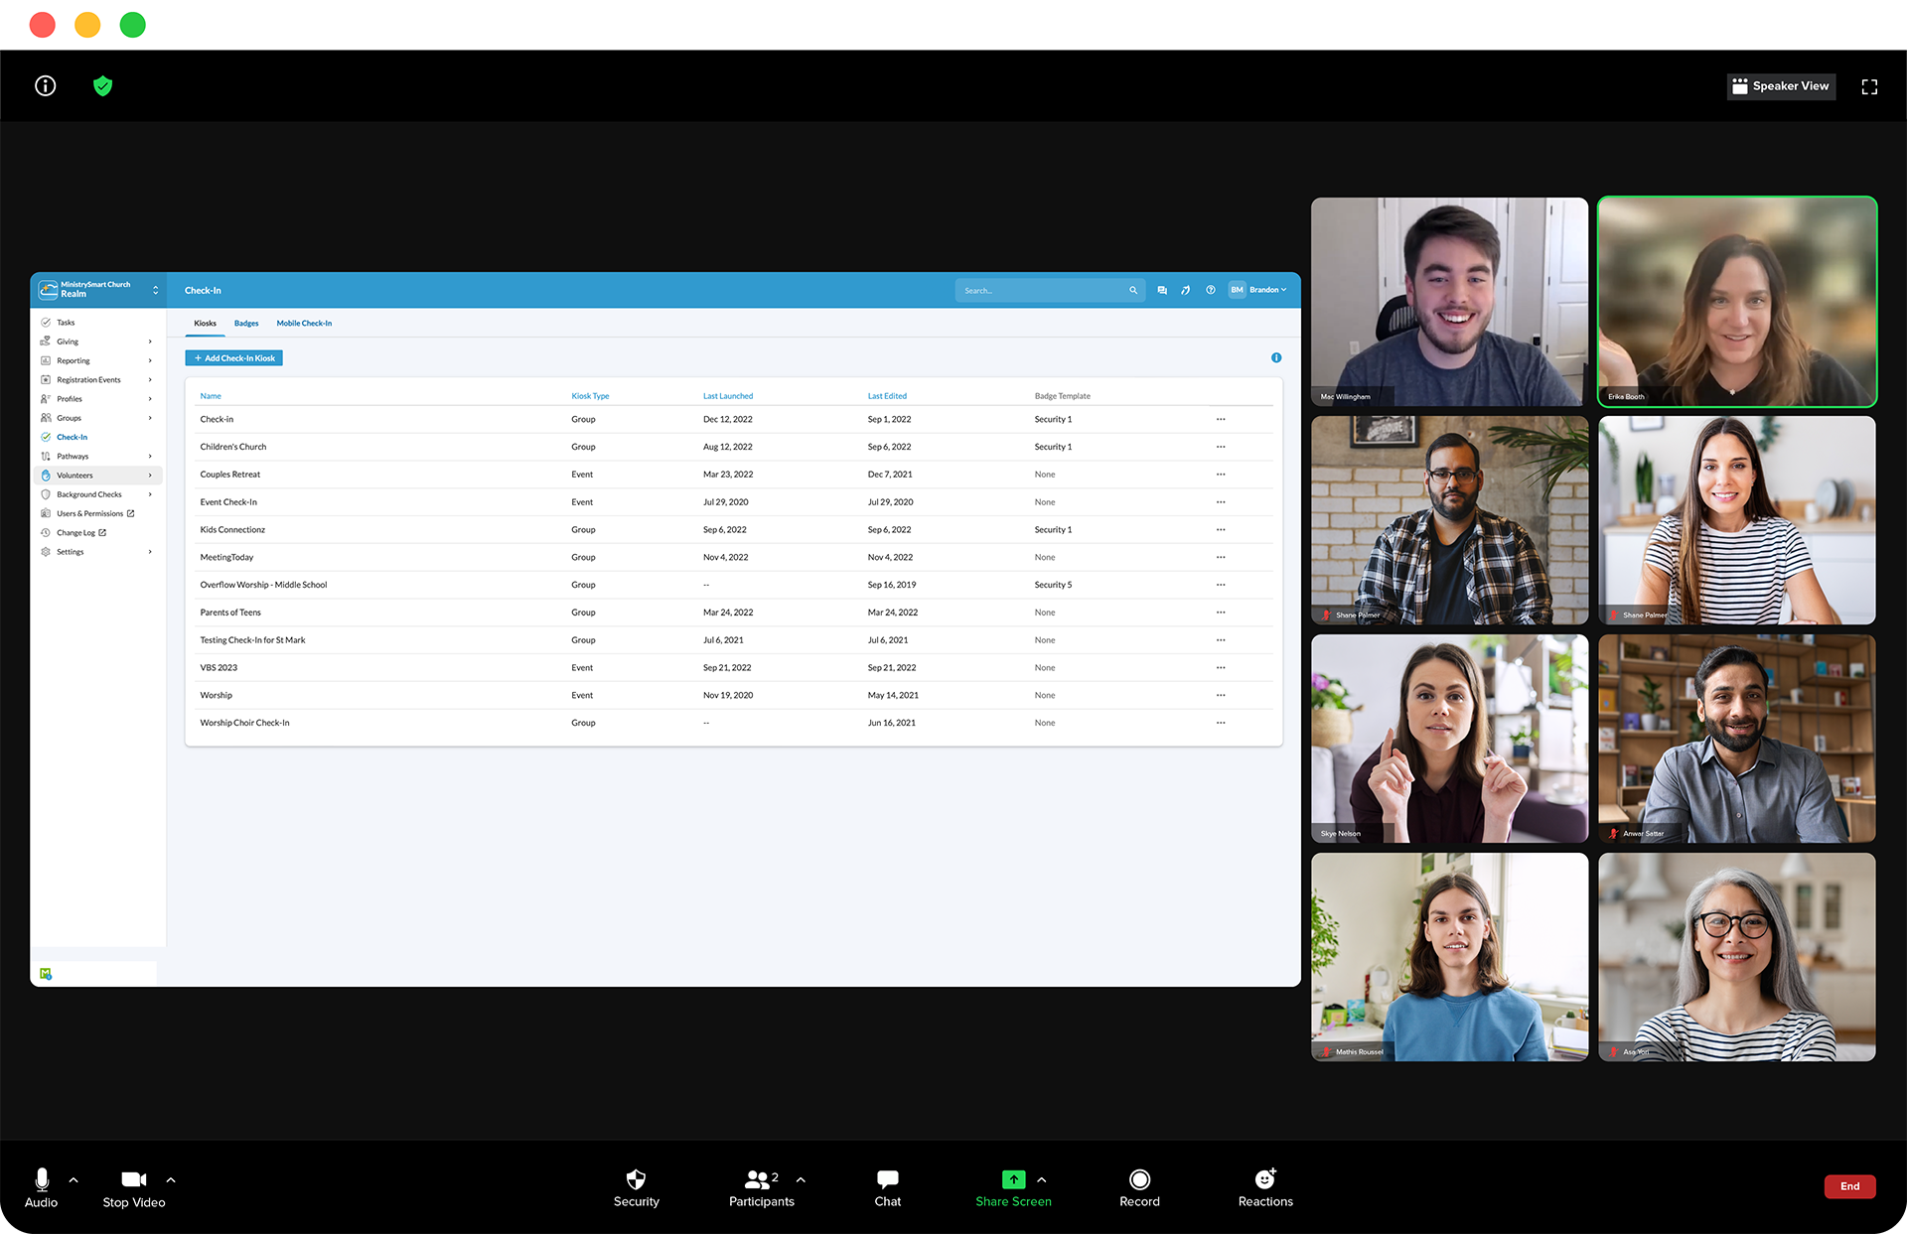The image size is (1907, 1234).
Task: Expand share screen options caret
Action: tap(1041, 1179)
